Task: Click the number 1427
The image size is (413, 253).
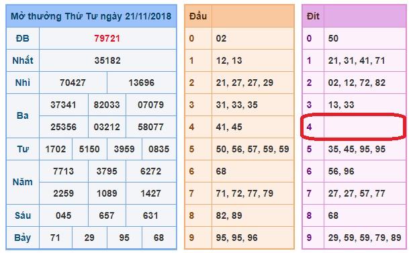Action: pyautogui.click(x=150, y=193)
